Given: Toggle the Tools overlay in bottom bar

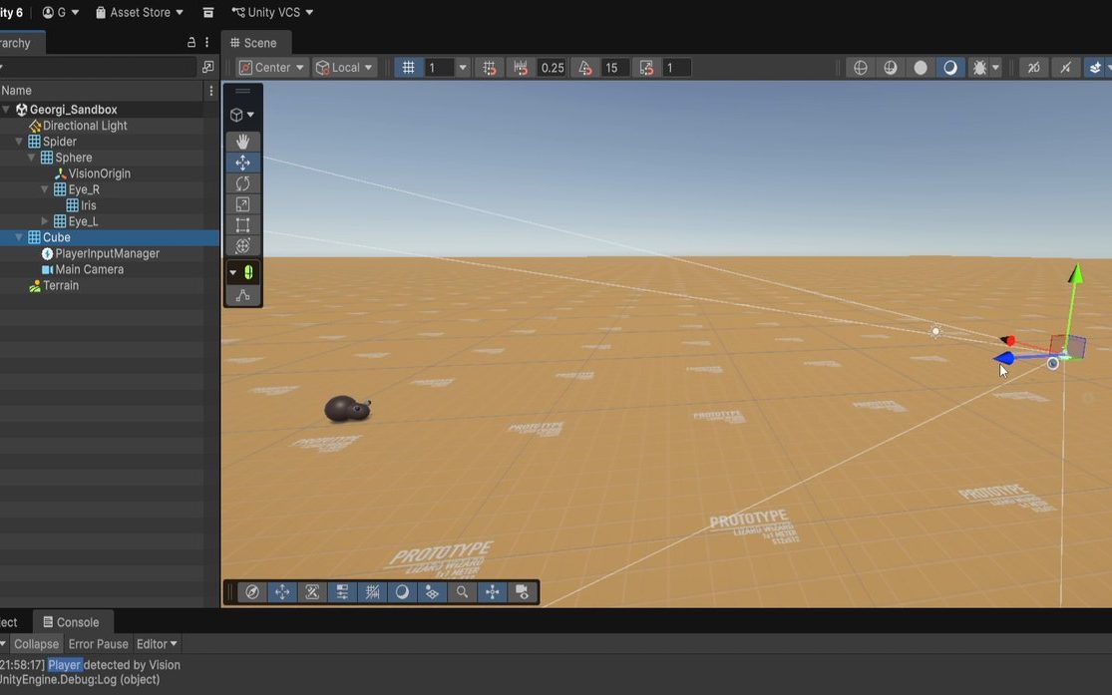Looking at the screenshot, I should coord(282,592).
